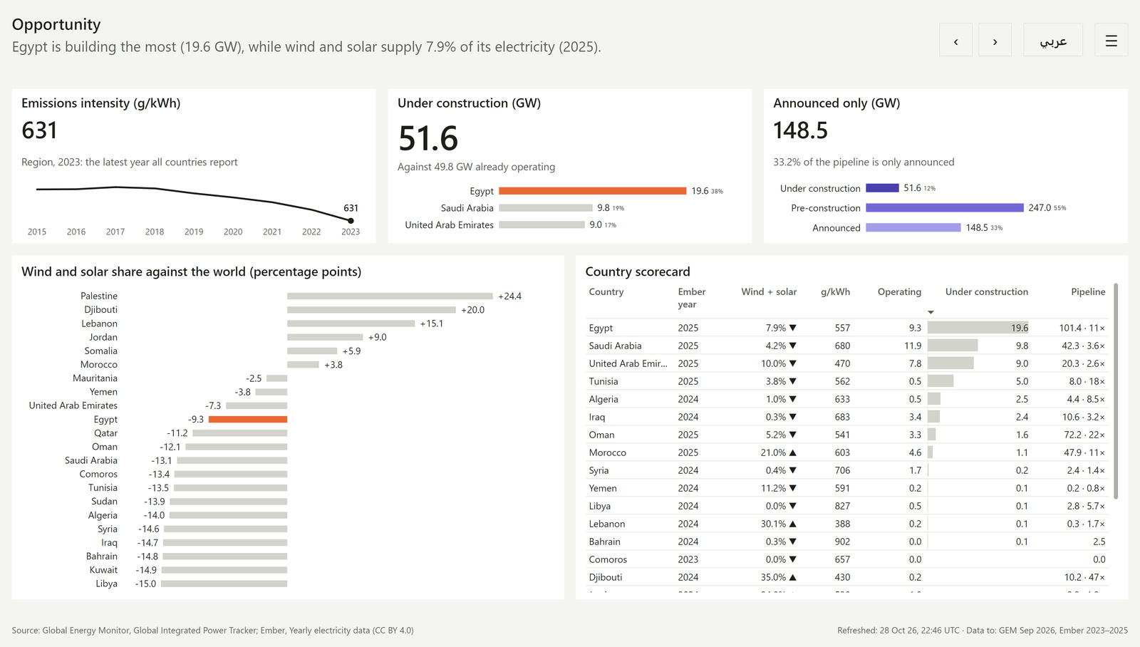Click Lebanon row in Country scorecard
Image resolution: width=1140 pixels, height=647 pixels.
[x=847, y=524]
